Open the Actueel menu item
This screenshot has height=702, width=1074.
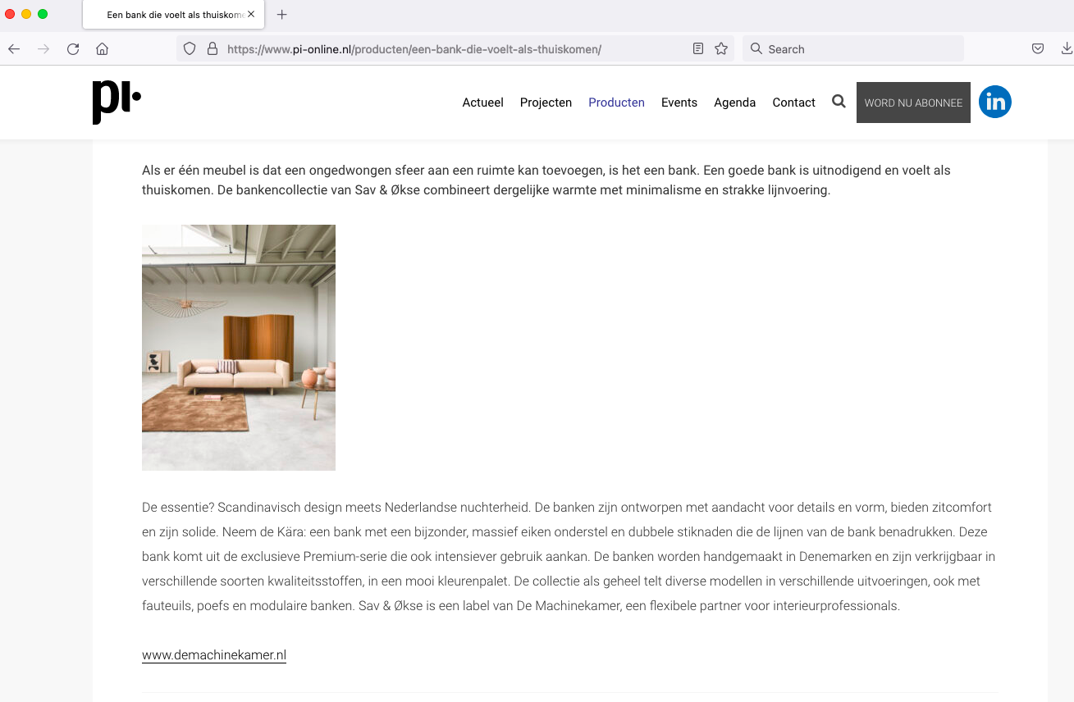[482, 103]
